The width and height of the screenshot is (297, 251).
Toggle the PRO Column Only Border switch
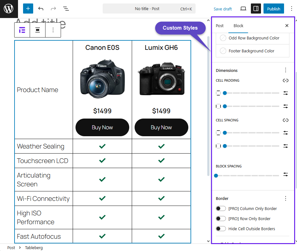[221, 208]
